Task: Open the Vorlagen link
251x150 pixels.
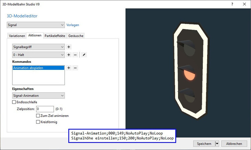Action: (73, 25)
